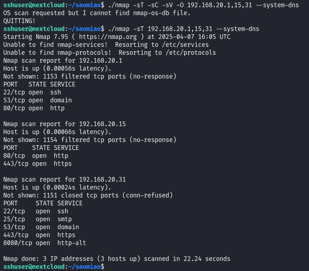Click the 25/tcp smtp port entry
This screenshot has width=309, height=271.
coord(37,219)
